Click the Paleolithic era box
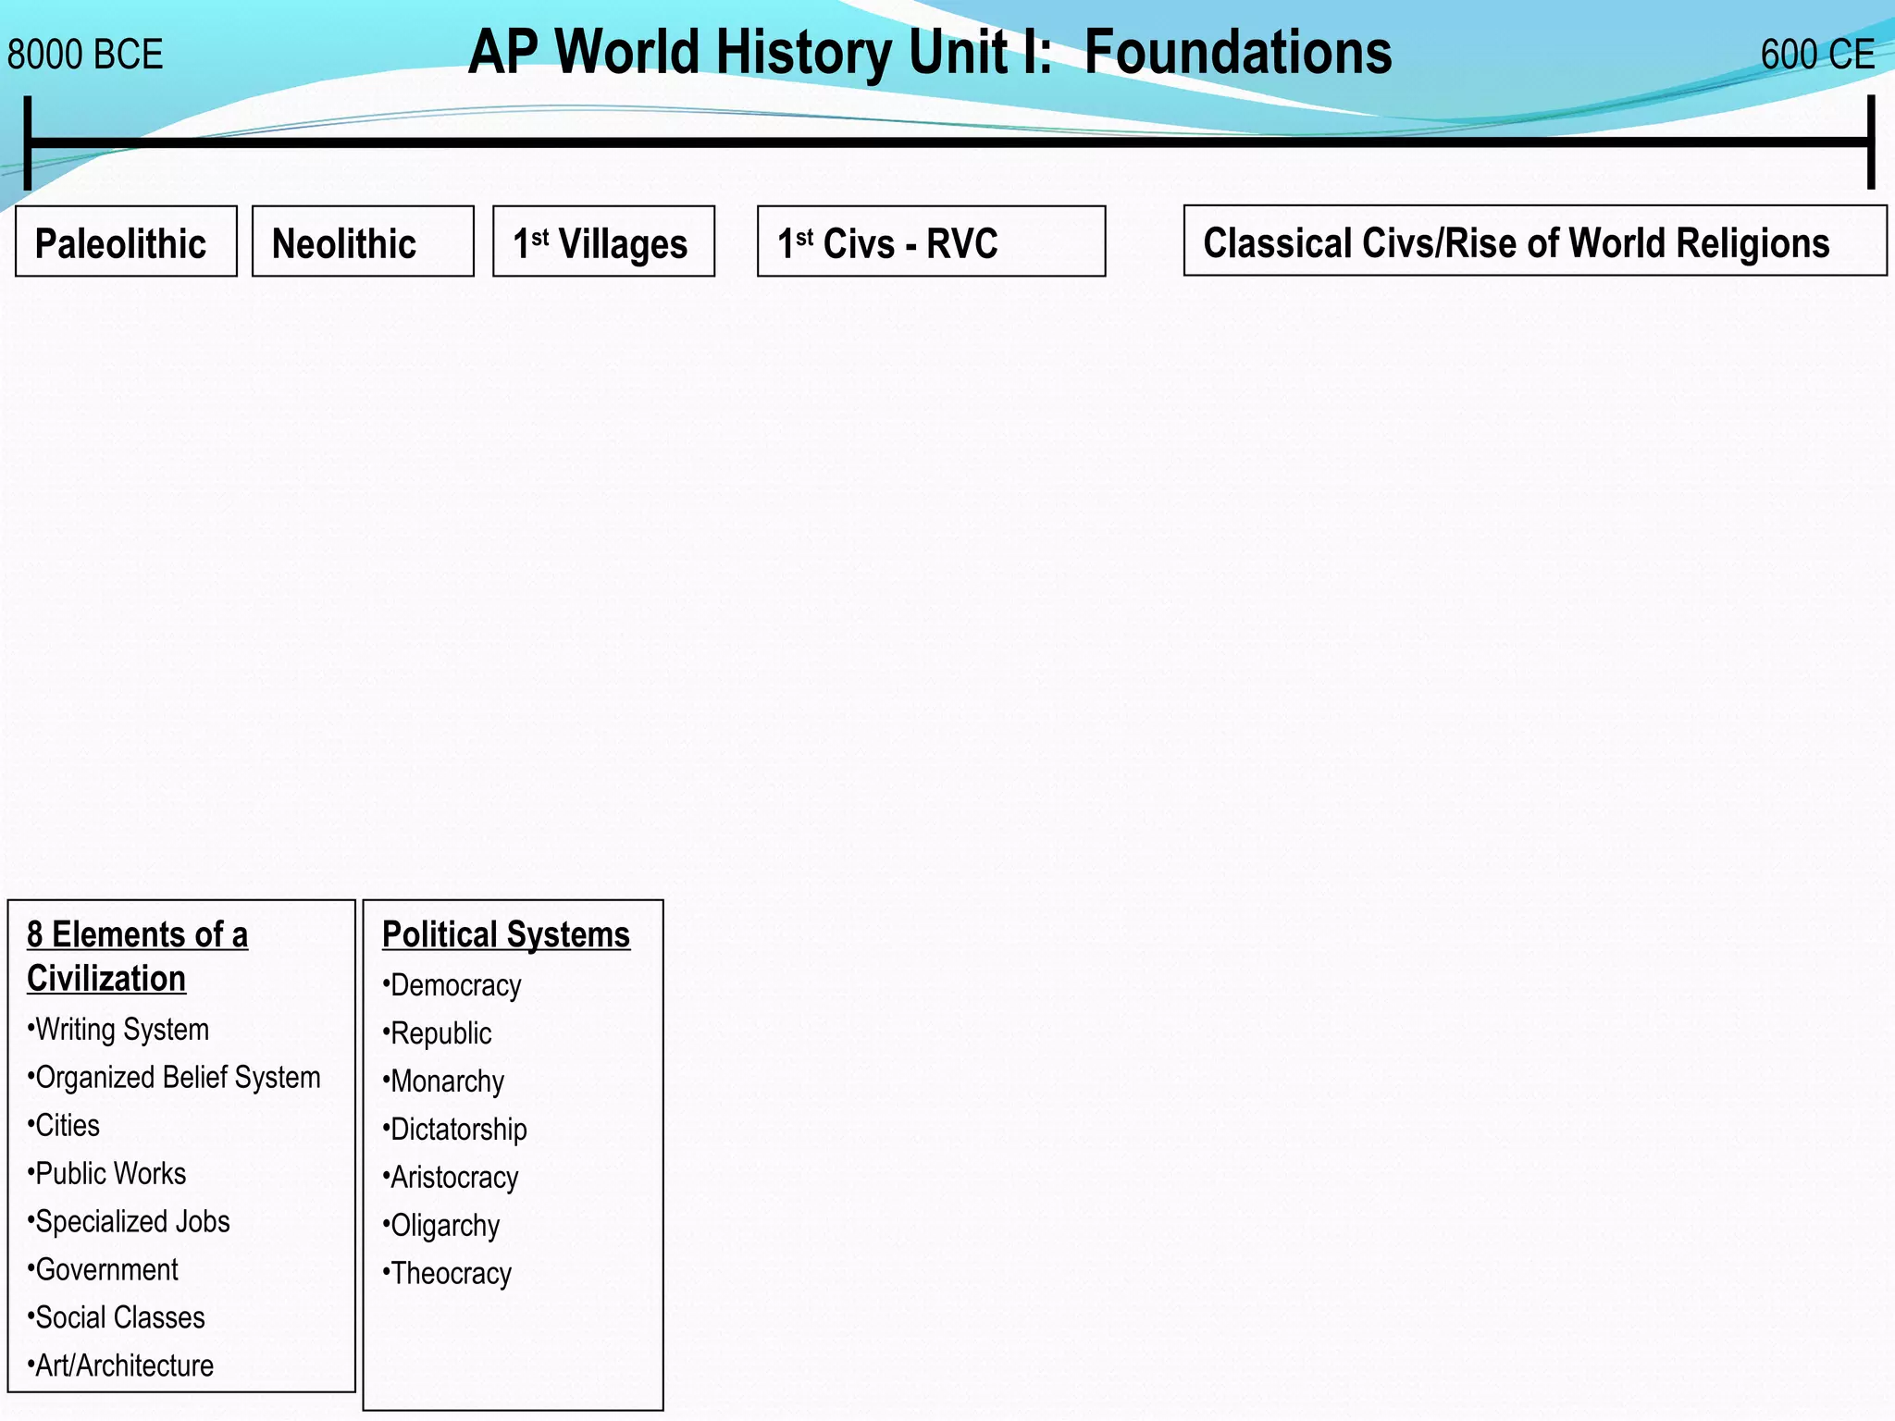The width and height of the screenshot is (1895, 1421). [x=126, y=241]
